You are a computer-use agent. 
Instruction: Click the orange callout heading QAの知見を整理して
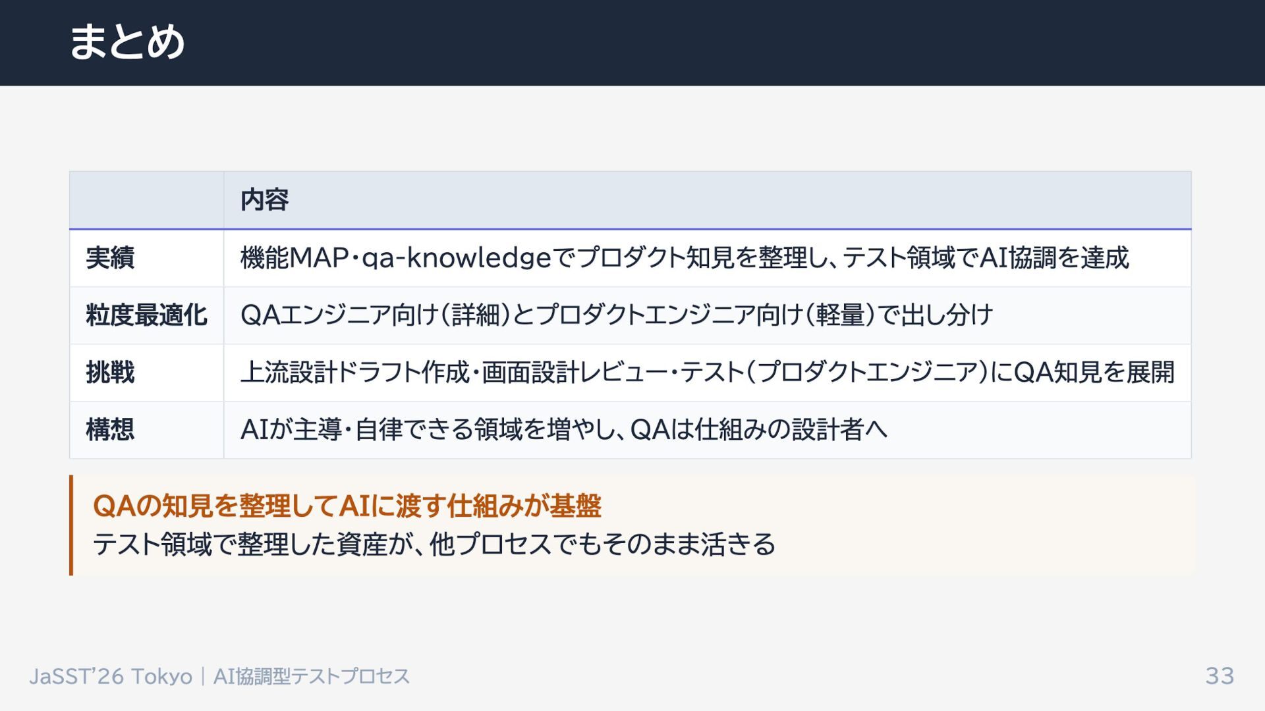[347, 506]
